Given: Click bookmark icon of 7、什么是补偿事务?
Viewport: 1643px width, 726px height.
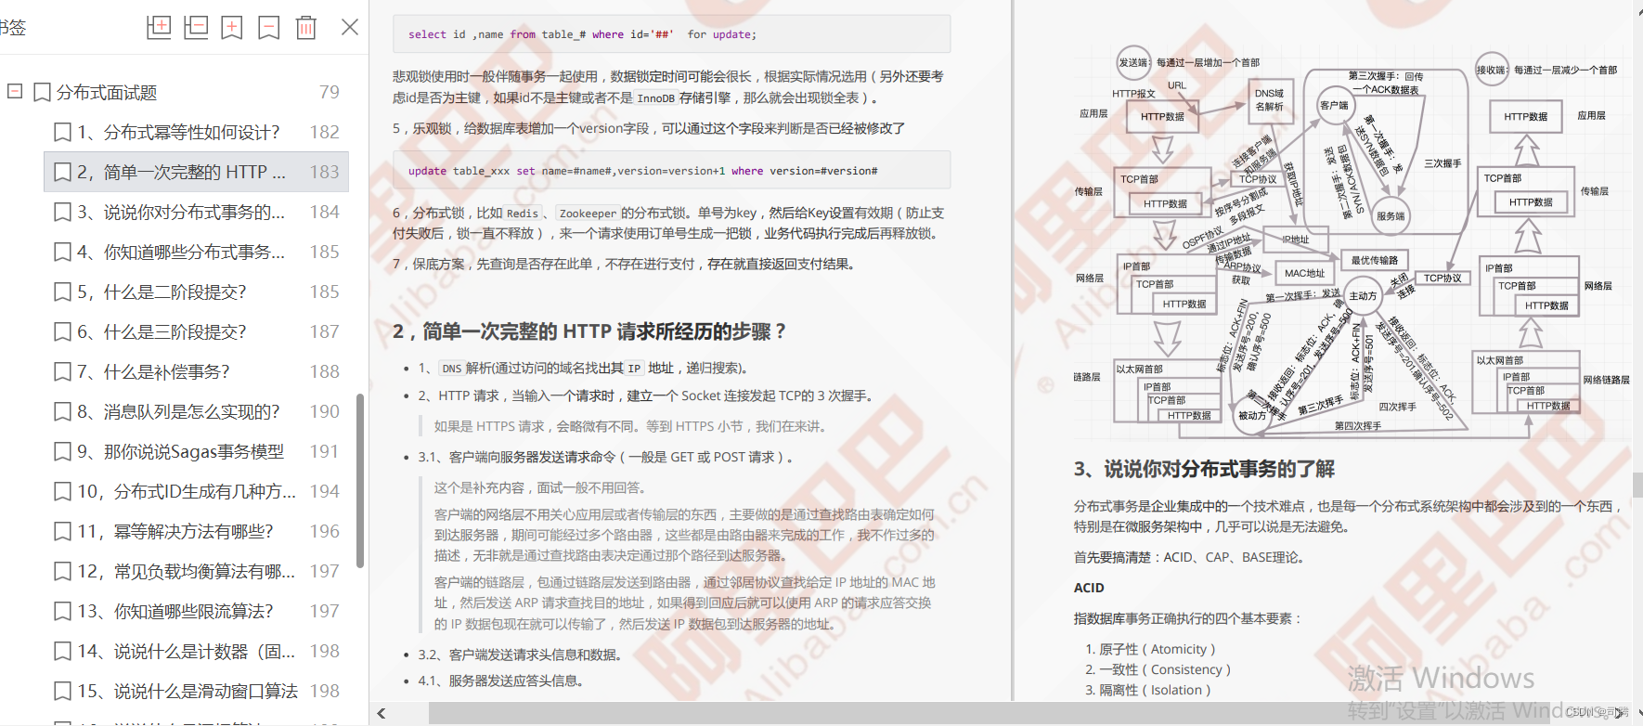Looking at the screenshot, I should (62, 371).
